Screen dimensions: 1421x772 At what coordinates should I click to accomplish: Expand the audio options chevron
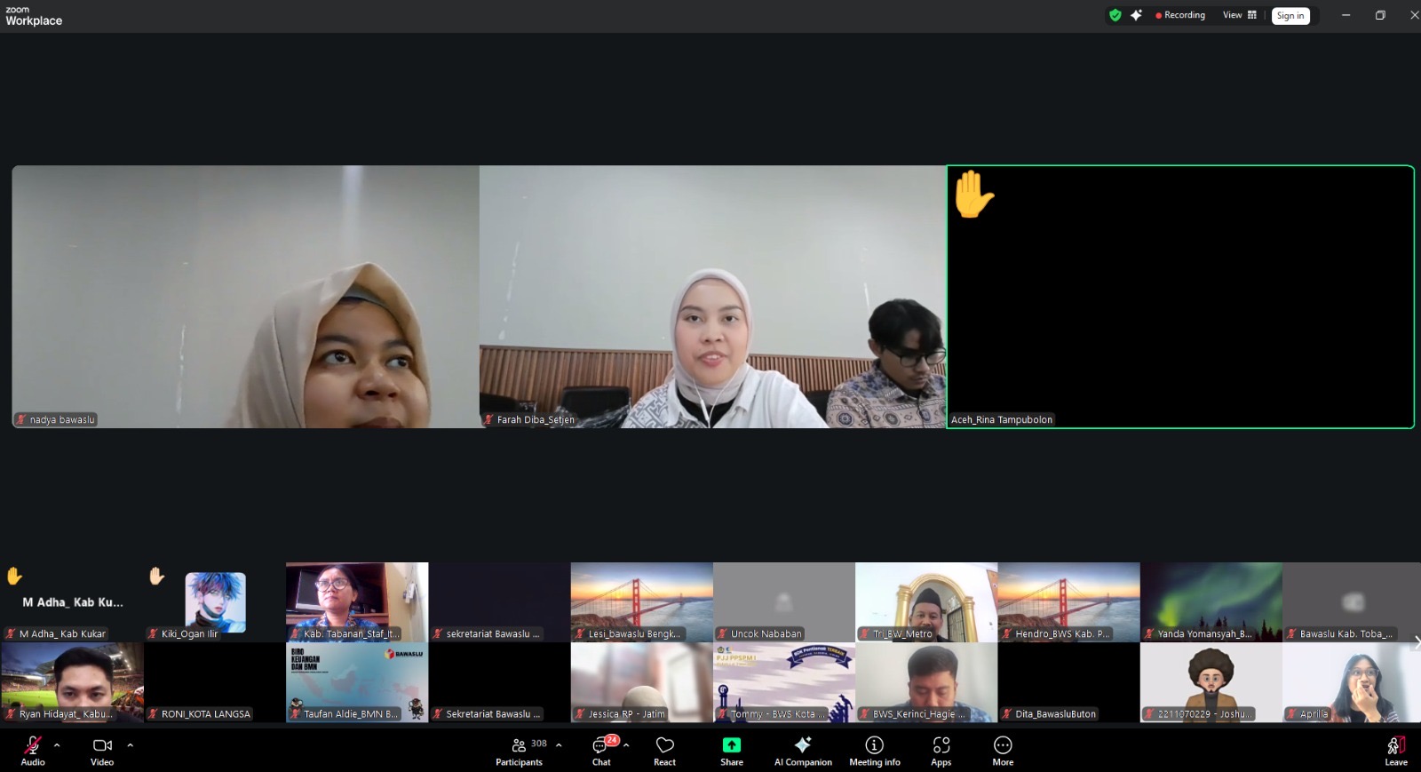pos(57,745)
